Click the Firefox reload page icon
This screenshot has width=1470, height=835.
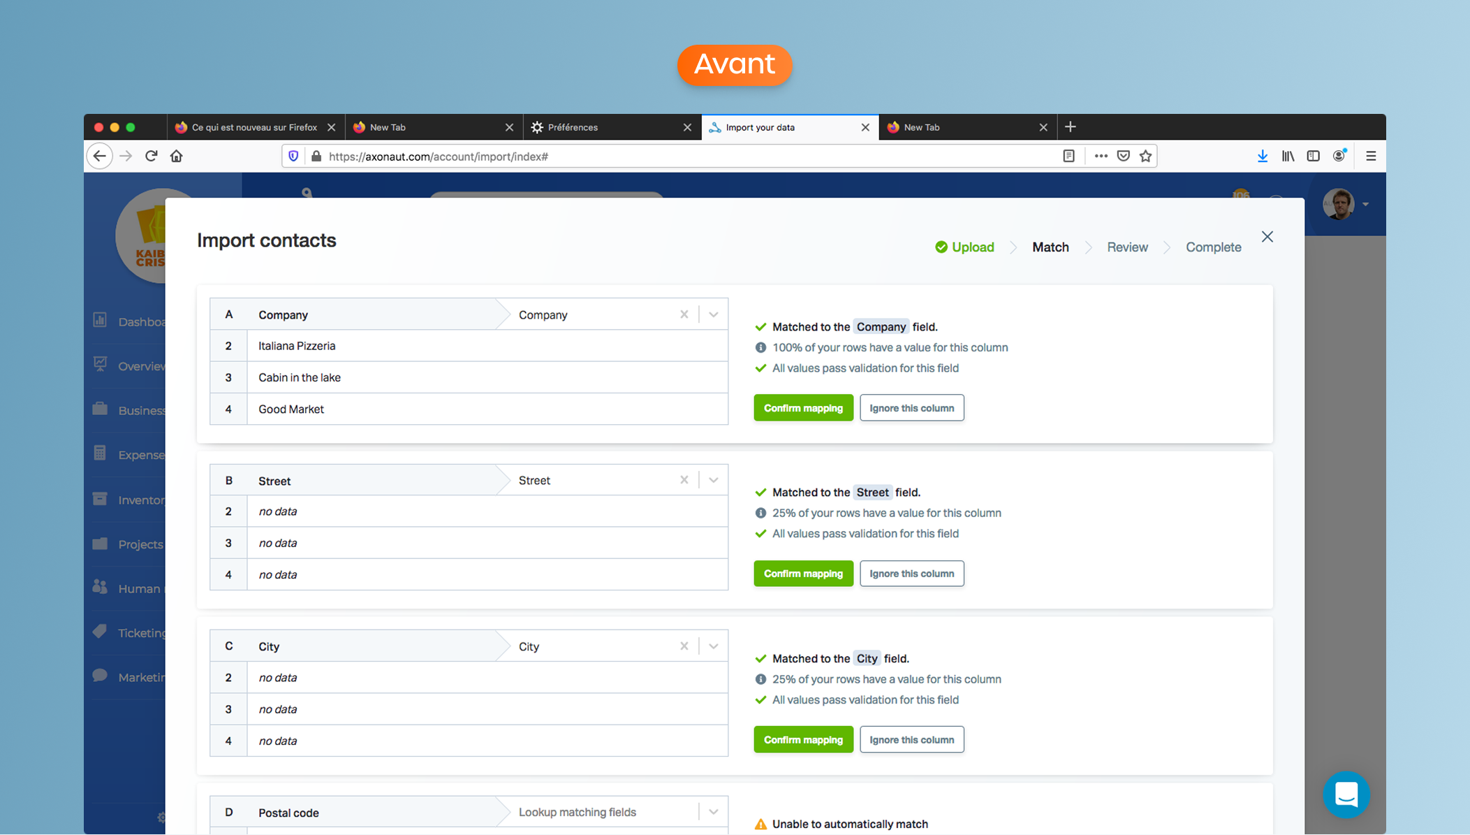(151, 156)
